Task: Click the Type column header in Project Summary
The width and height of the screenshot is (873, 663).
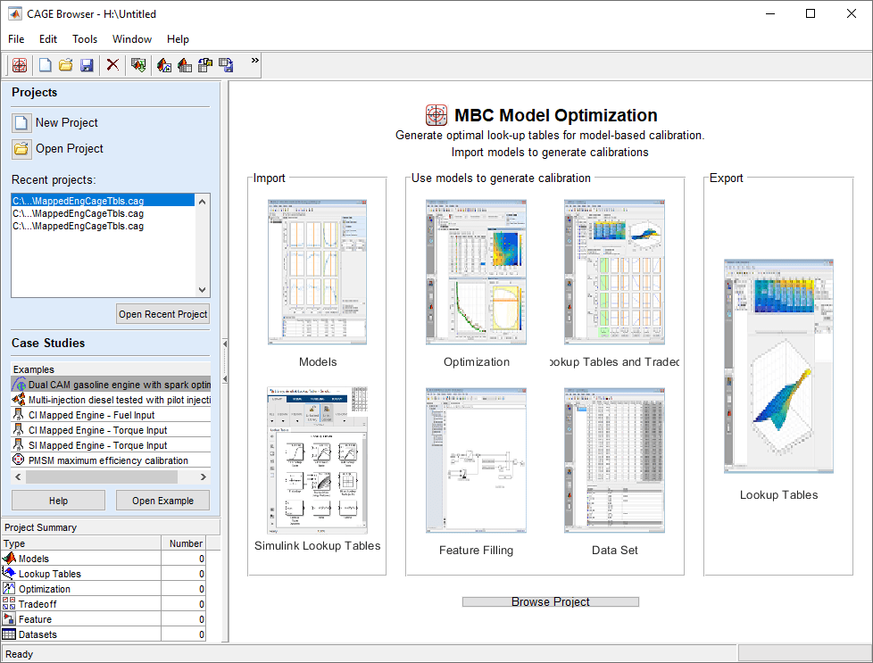Action: point(81,543)
